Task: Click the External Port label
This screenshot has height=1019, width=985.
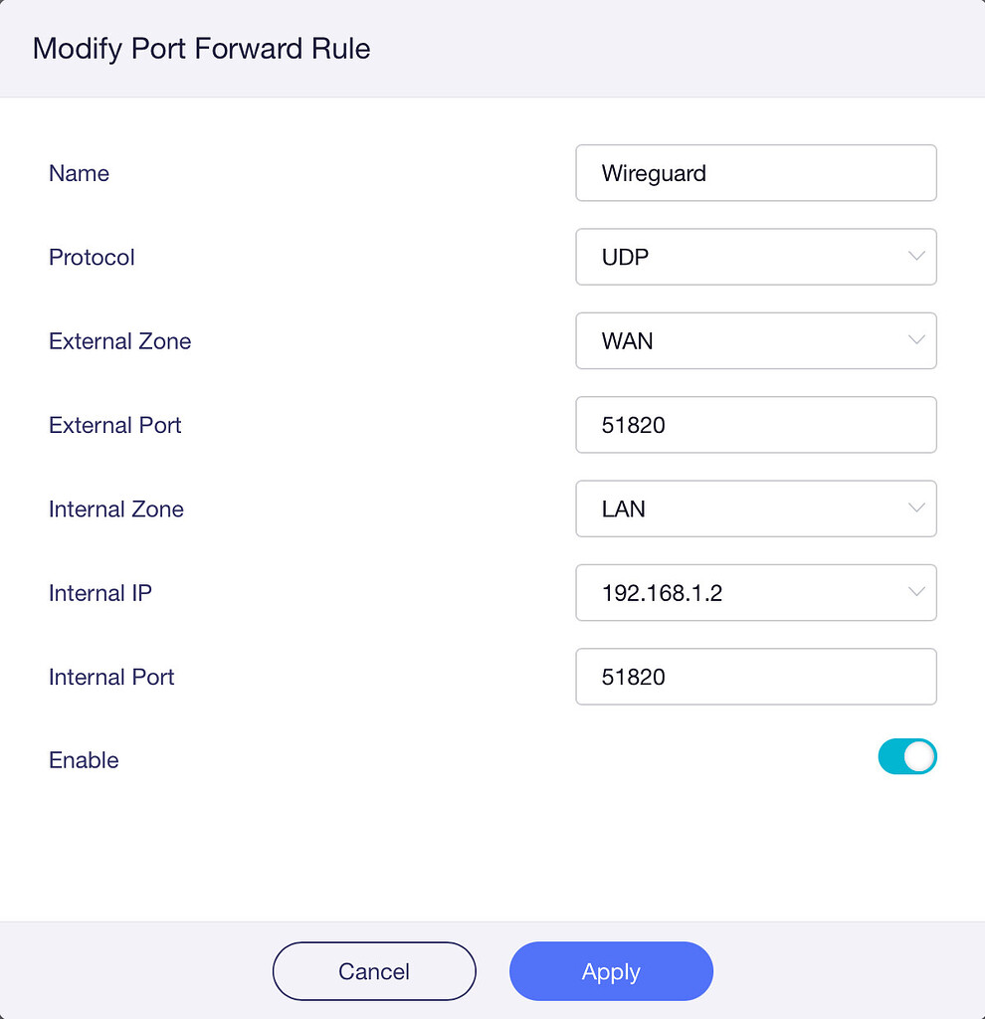Action: 114,425
